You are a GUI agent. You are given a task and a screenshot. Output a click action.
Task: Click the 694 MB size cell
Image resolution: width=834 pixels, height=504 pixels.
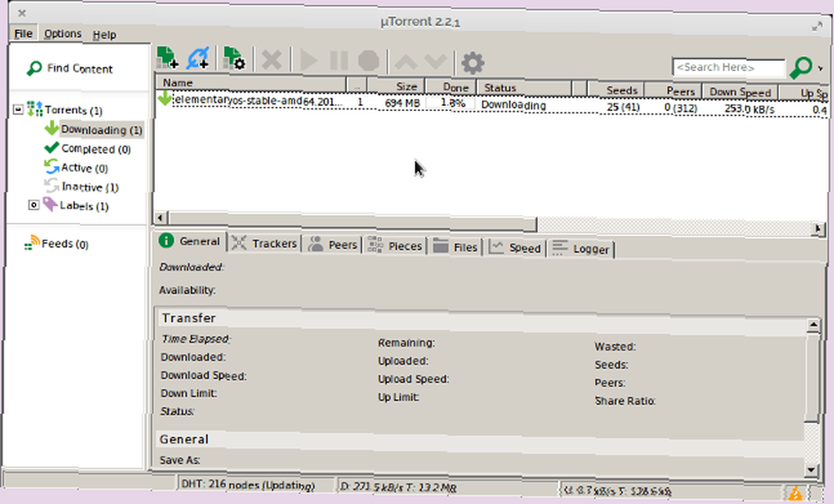pos(402,103)
